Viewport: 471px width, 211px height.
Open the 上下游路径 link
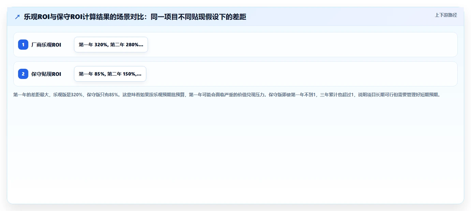(x=446, y=15)
